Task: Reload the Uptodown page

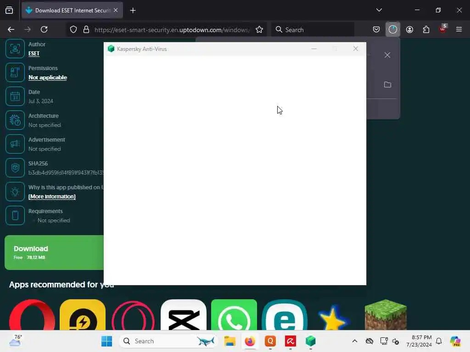Action: click(44, 29)
